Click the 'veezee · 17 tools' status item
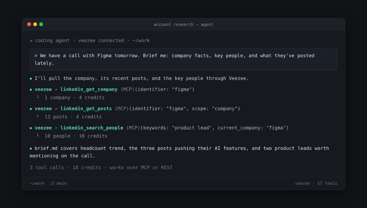367x208 pixels. (x=316, y=183)
